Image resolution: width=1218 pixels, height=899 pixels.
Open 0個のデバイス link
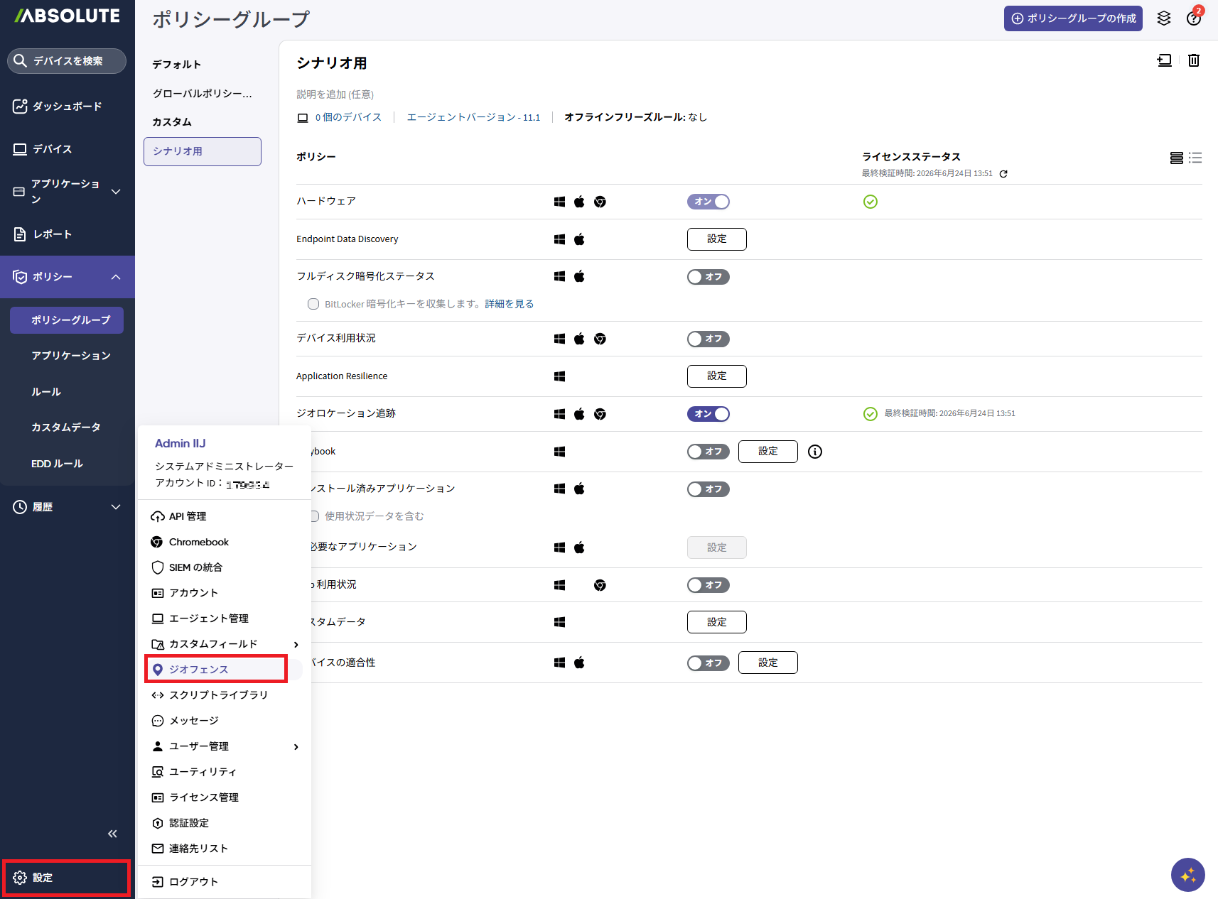[348, 117]
